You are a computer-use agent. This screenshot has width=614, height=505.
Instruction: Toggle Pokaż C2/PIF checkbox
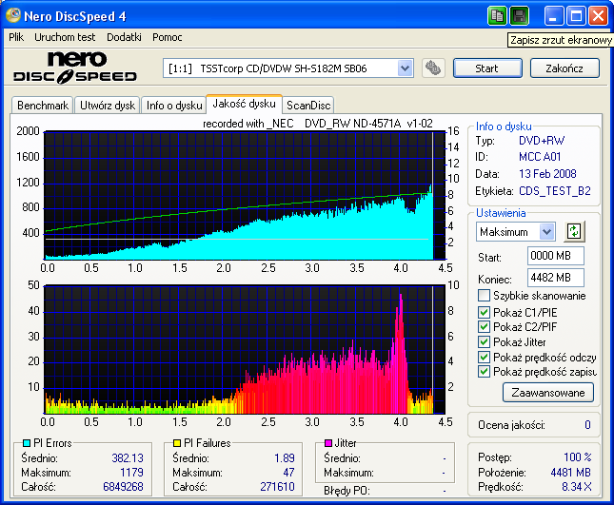[x=484, y=326]
